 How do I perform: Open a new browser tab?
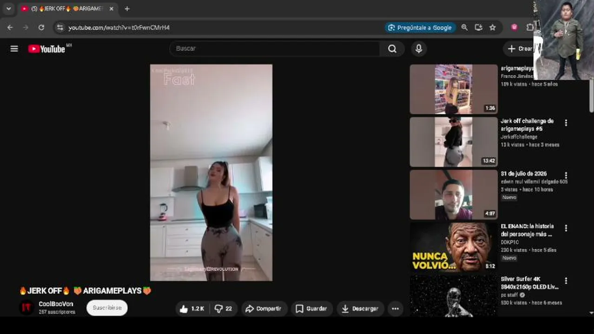click(x=127, y=9)
